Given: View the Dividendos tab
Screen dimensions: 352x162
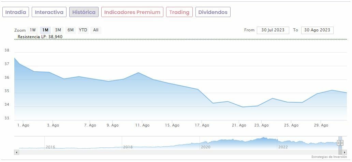Looking at the screenshot, I should (x=213, y=12).
